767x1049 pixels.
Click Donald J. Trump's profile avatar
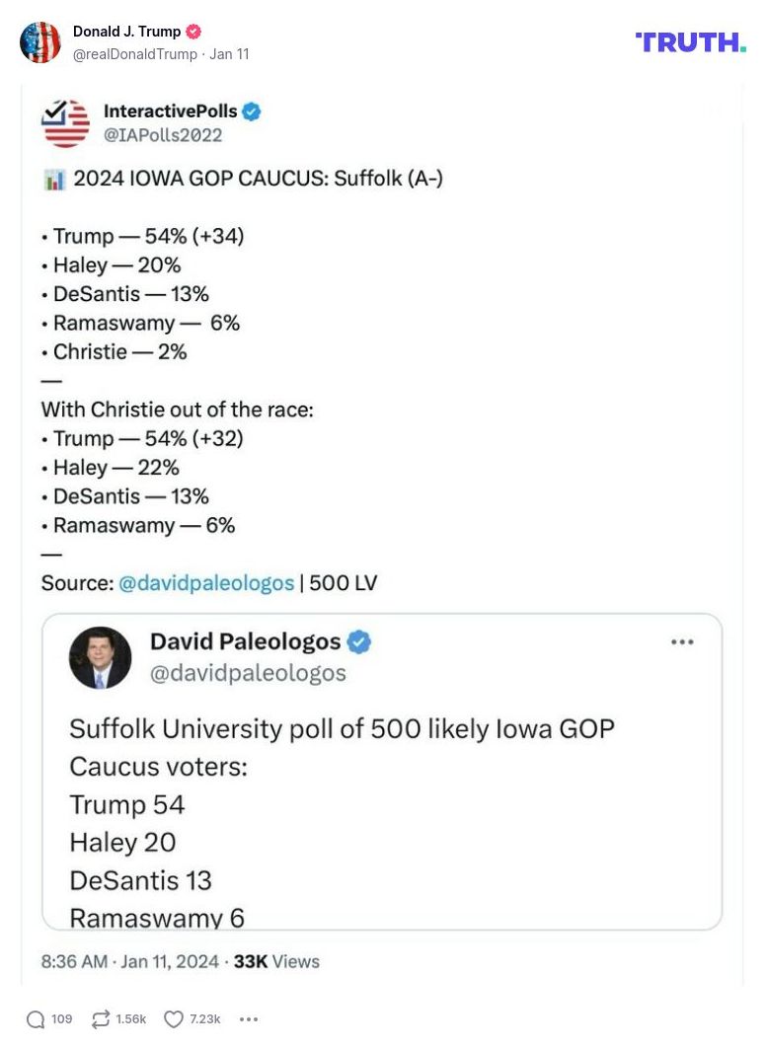click(40, 42)
